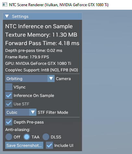Collapse the Settings panel triangle
The height and width of the screenshot is (154, 132).
pyautogui.click(x=7, y=16)
